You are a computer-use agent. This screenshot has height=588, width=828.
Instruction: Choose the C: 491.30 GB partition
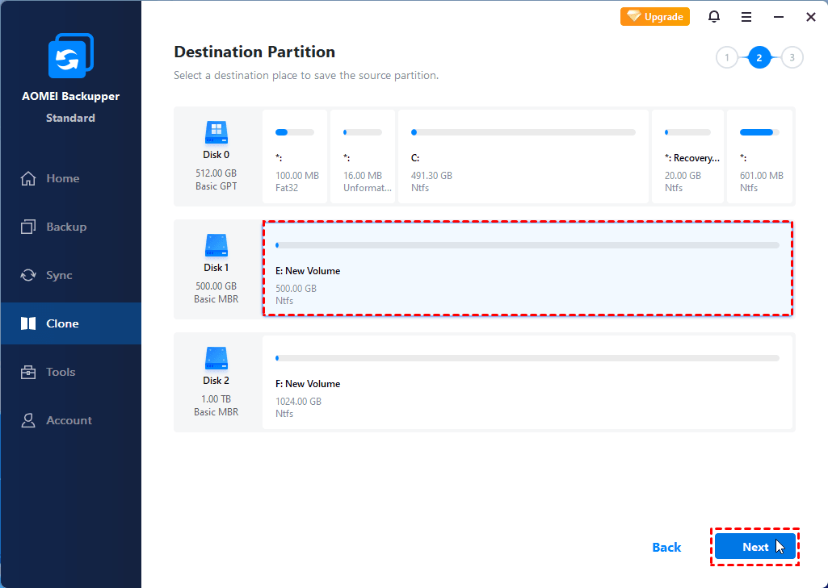coord(523,157)
